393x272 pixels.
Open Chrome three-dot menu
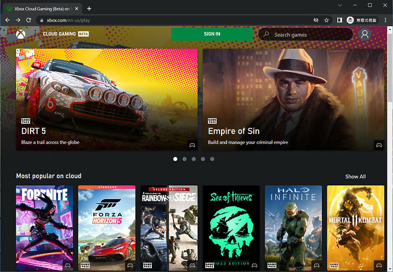tap(385, 20)
